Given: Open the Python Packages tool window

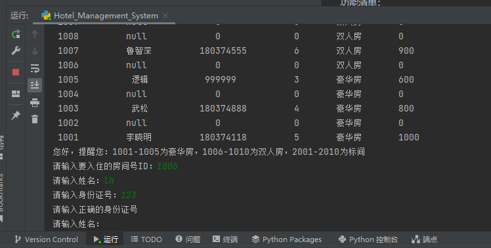Looking at the screenshot, I should pyautogui.click(x=286, y=239).
